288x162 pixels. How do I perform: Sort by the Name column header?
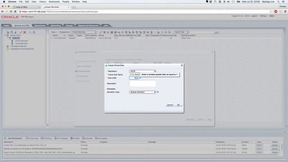click(x=55, y=35)
